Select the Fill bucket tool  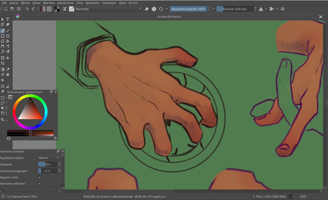tap(2, 80)
